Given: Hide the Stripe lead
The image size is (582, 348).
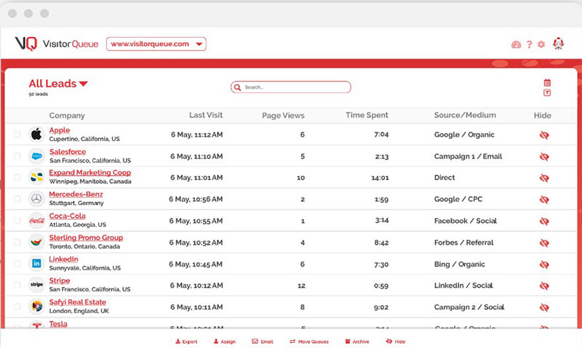Looking at the screenshot, I should point(544,286).
